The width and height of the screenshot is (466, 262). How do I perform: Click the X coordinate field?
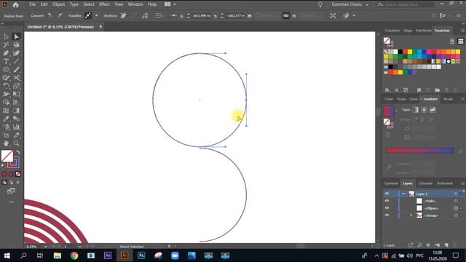(x=202, y=16)
